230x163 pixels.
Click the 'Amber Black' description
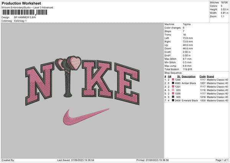189,83
